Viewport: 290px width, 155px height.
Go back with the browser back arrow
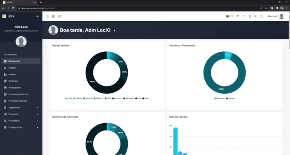point(3,8)
